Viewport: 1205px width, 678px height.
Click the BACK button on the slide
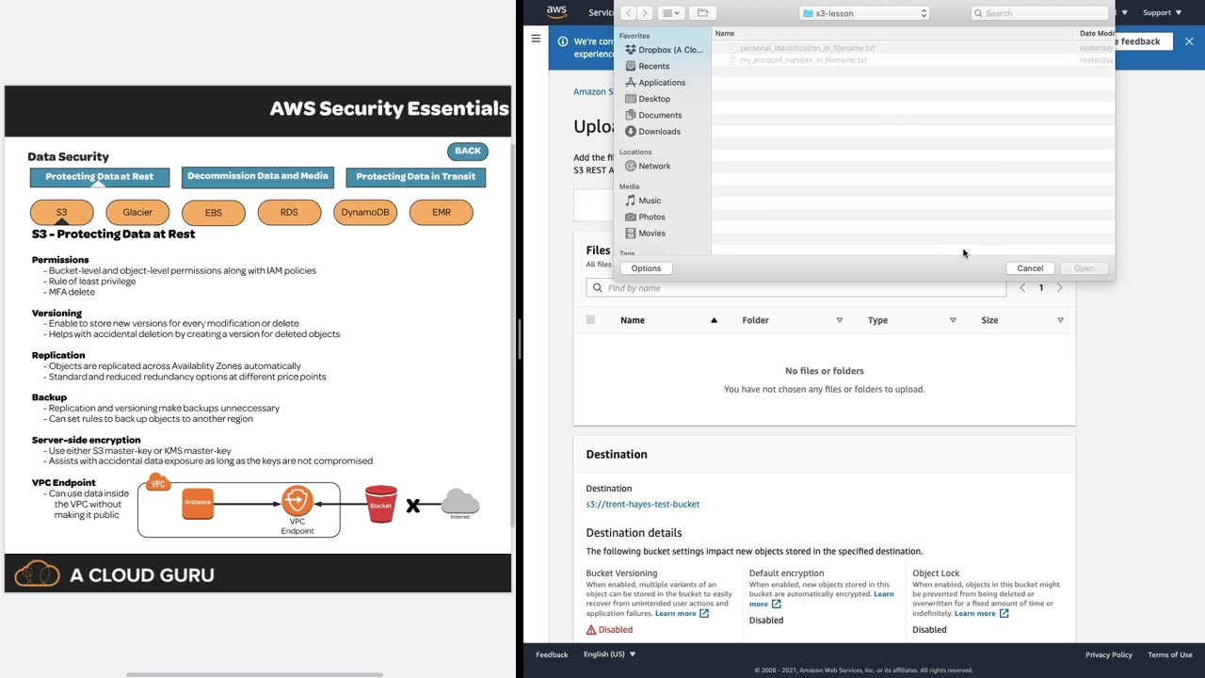point(467,151)
